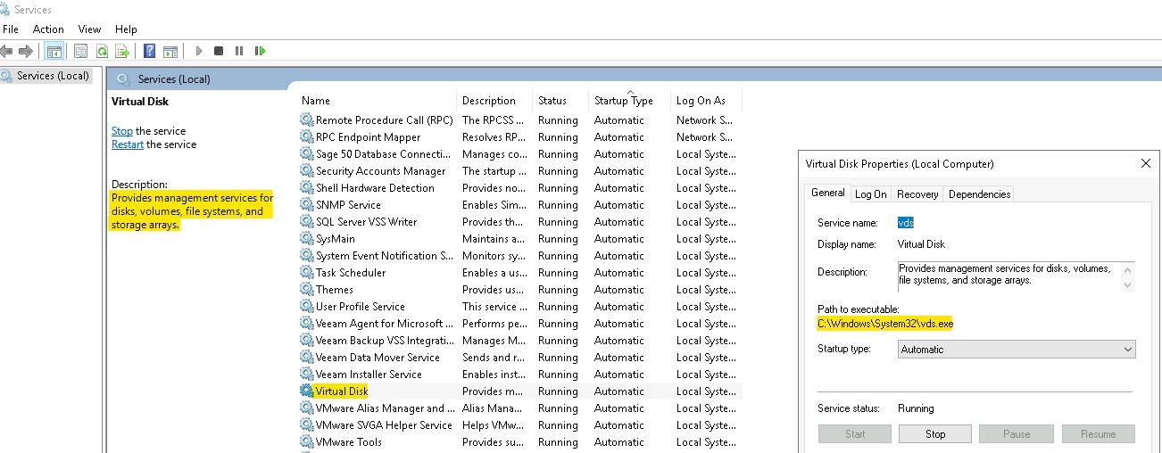Open Help via the blue question mark icon
Image resolution: width=1162 pixels, height=453 pixels.
click(x=149, y=52)
